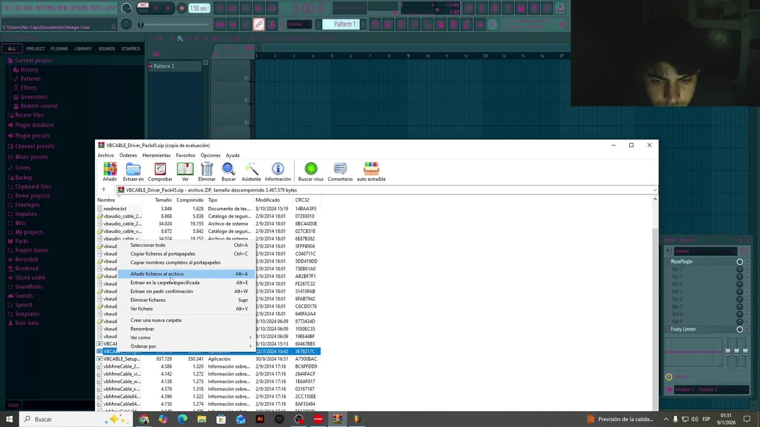Click WinRAR icon in the taskbar

[x=337, y=419]
